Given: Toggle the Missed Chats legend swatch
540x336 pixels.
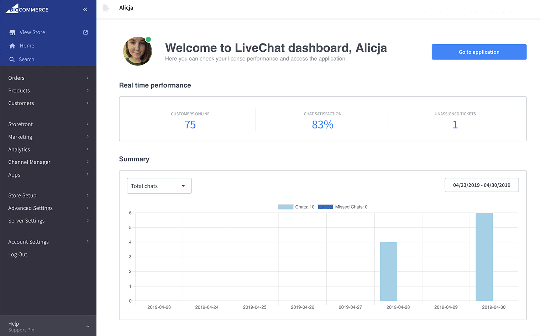Looking at the screenshot, I should 325,207.
